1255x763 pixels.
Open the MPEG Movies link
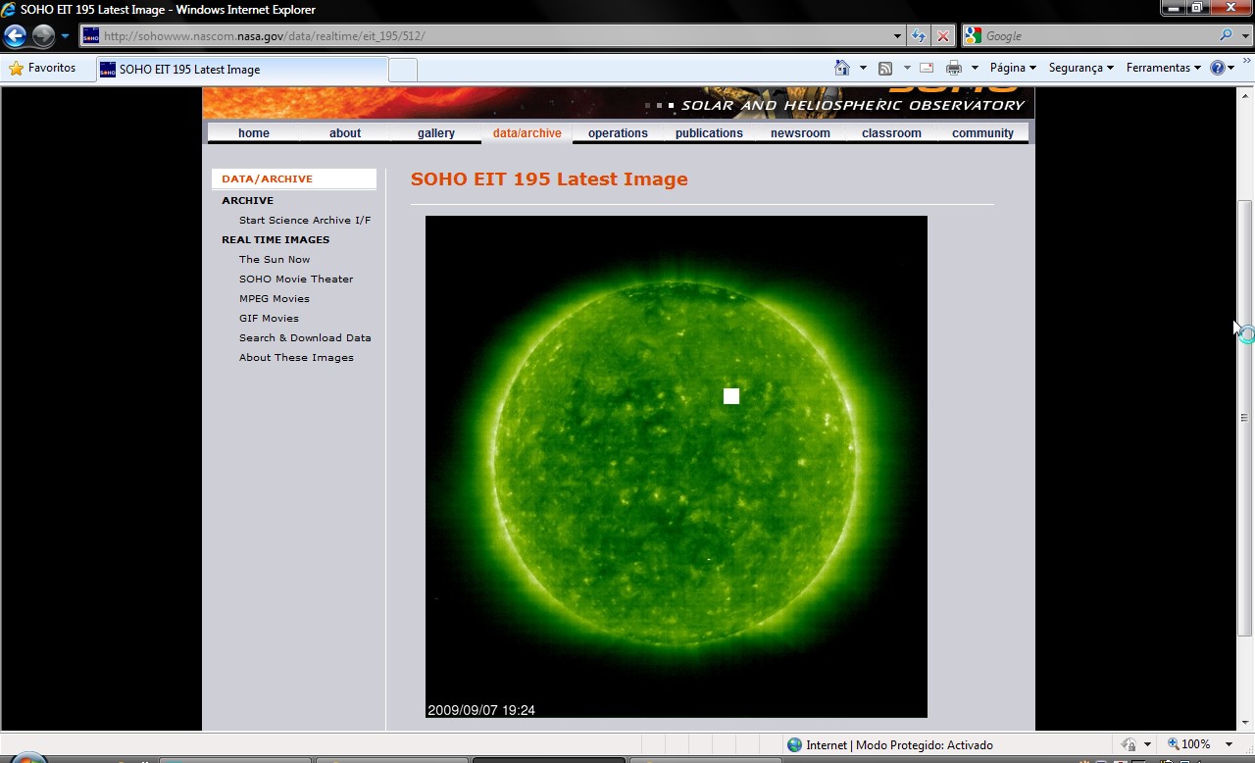[x=275, y=298]
